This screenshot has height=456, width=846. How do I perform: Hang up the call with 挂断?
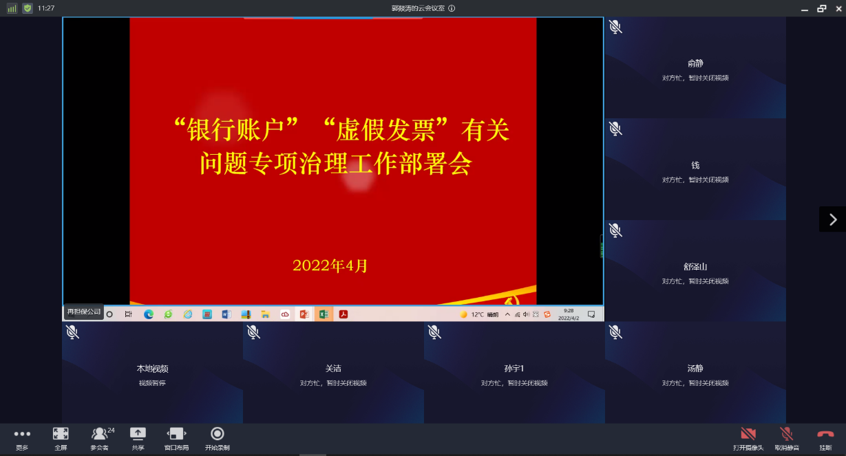(825, 438)
